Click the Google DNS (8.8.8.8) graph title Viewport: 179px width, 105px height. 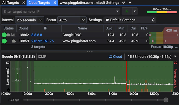(x=18, y=56)
